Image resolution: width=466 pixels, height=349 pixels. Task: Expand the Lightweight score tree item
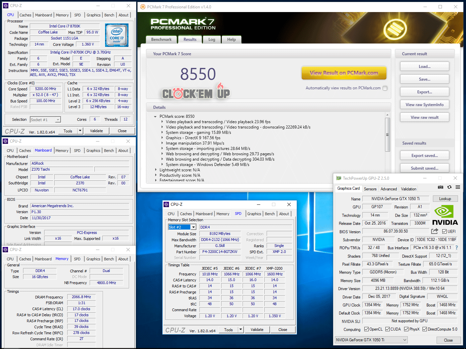(156, 170)
